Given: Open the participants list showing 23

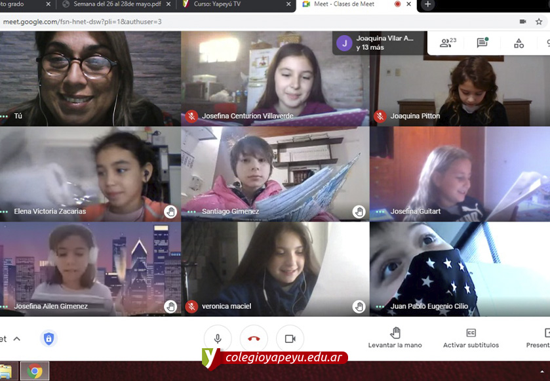Looking at the screenshot, I should click(448, 43).
